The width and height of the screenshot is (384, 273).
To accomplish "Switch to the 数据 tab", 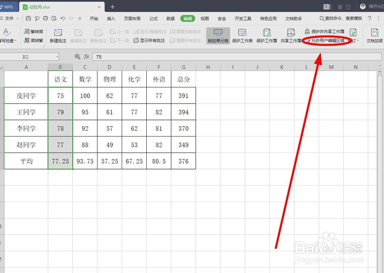I will [x=170, y=18].
